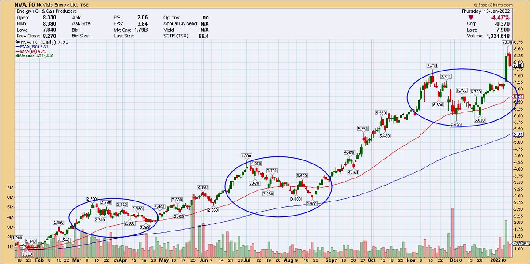Click the 1.850 price annotation

[60, 222]
